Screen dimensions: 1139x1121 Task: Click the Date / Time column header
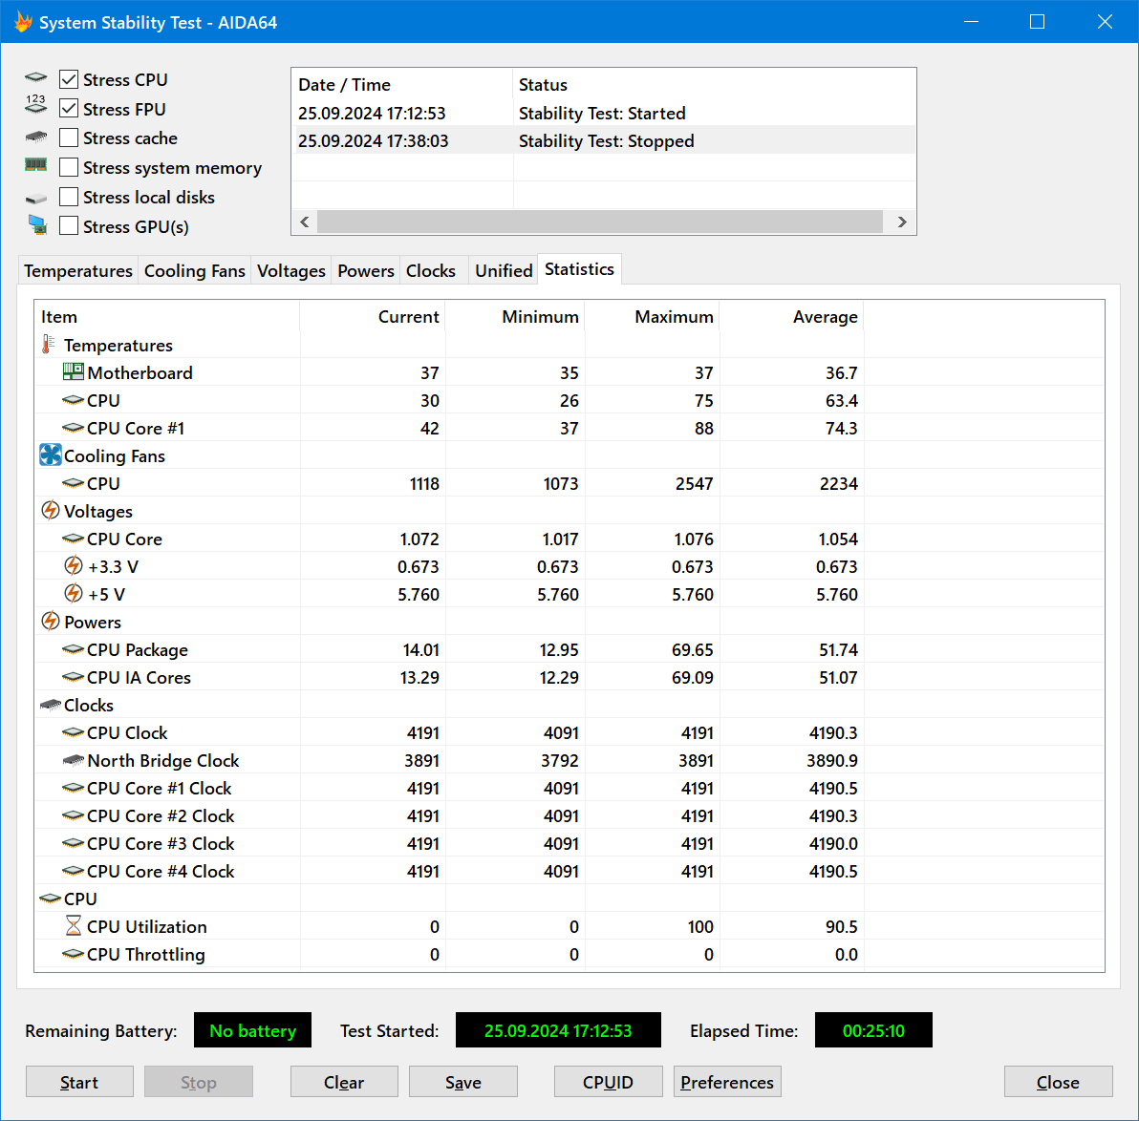402,85
